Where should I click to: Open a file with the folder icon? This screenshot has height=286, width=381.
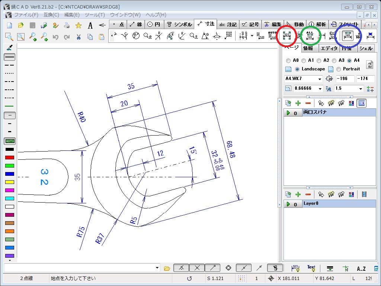tap(21, 25)
